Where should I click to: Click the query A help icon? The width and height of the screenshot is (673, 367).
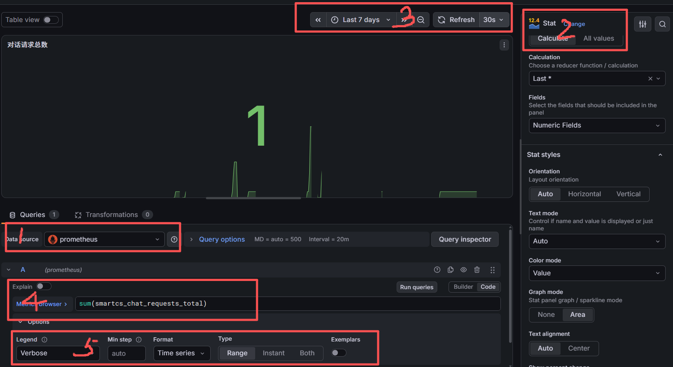(437, 270)
